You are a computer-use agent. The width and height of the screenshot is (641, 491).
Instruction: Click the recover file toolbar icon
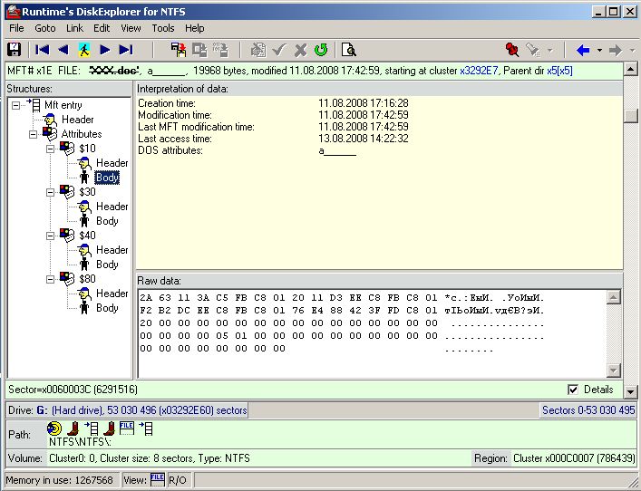click(179, 50)
